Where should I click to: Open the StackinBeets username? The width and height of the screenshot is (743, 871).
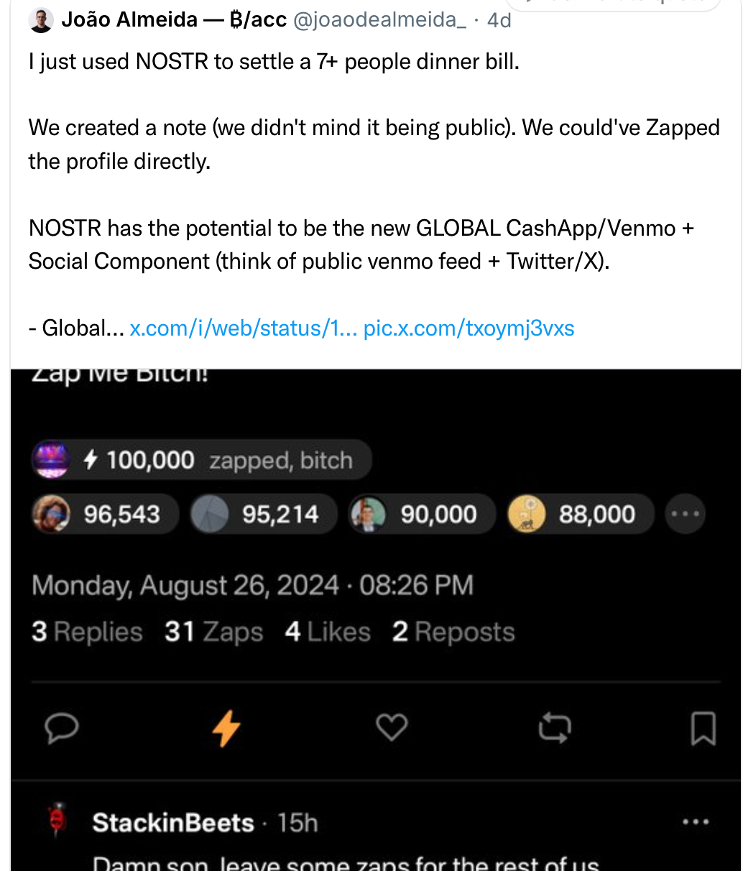point(173,822)
